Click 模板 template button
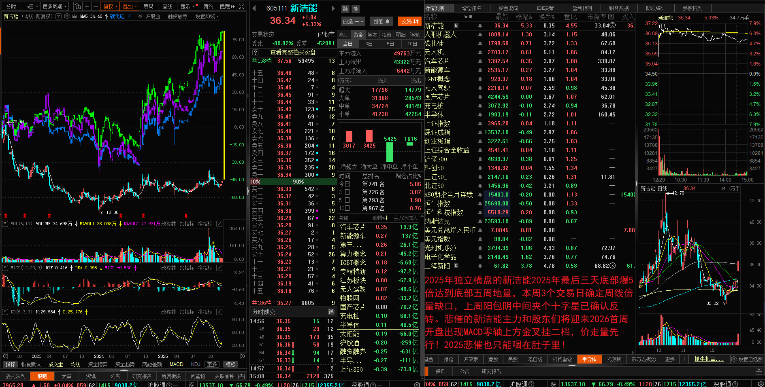The image size is (765, 387). click(x=231, y=364)
